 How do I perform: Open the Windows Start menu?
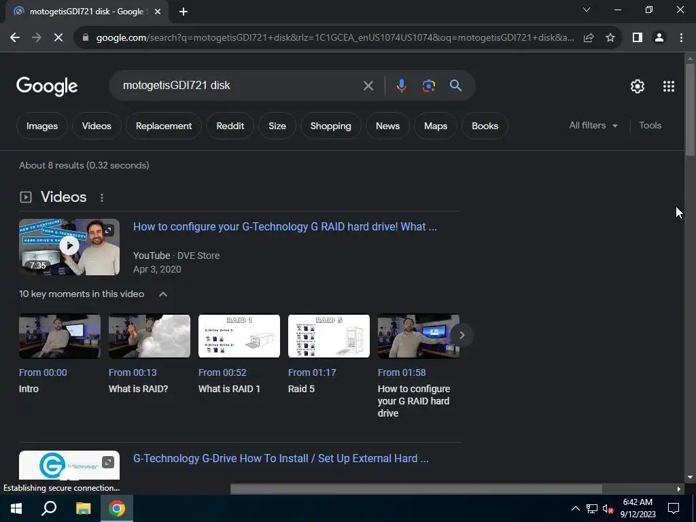[16, 508]
